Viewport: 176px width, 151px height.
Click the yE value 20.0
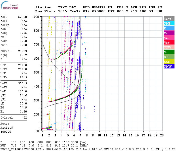coord(23,104)
